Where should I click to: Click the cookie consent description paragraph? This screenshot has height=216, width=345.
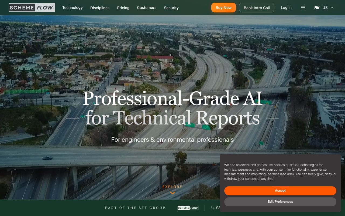click(x=280, y=172)
